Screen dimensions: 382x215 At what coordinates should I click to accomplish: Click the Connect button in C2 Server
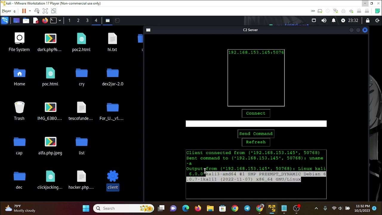tap(256, 113)
